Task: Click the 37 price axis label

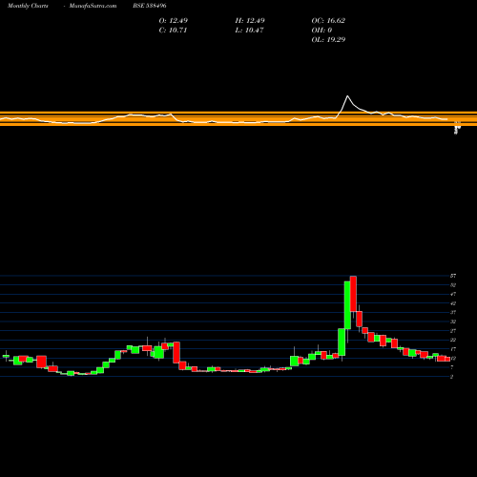Action: click(x=453, y=313)
